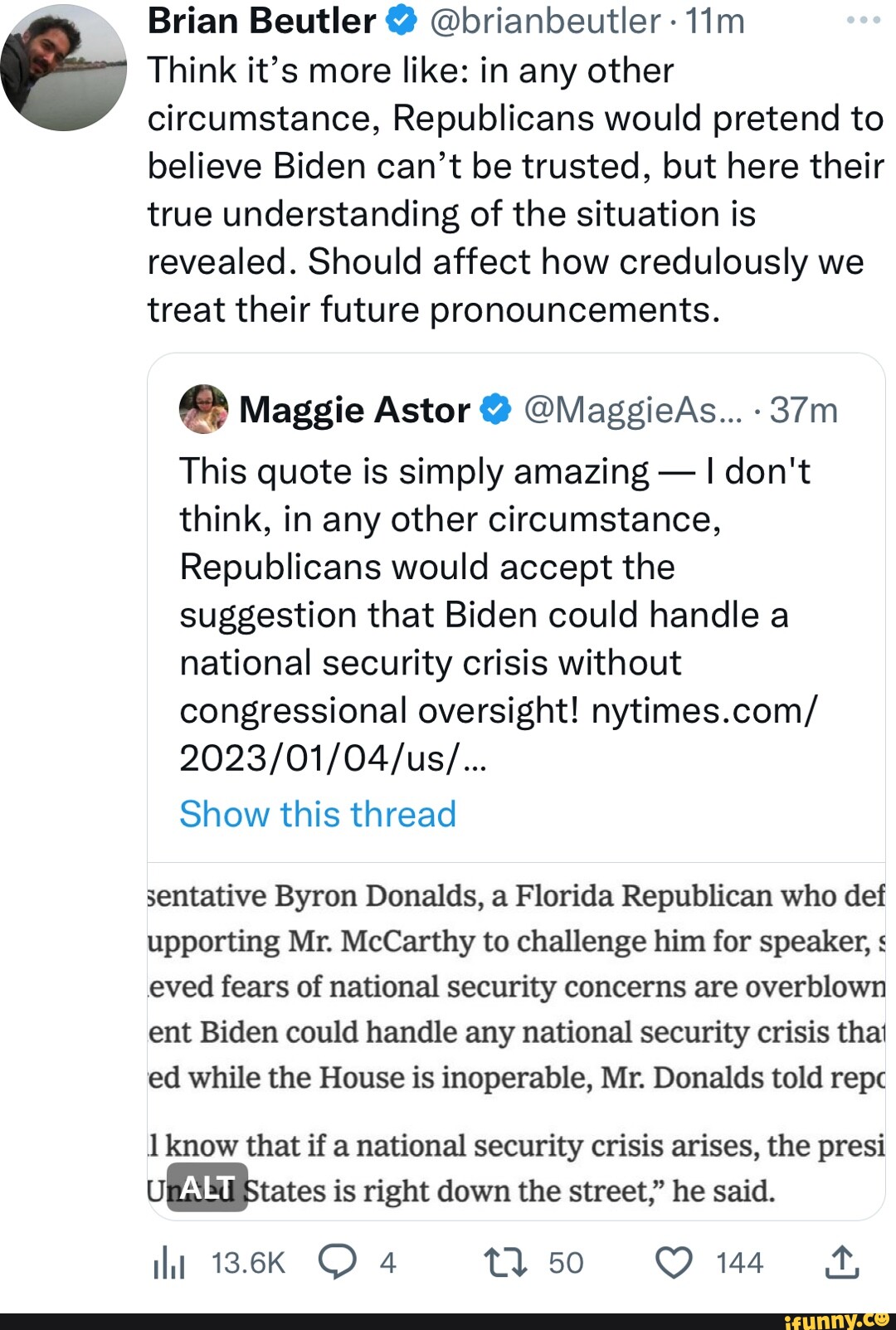Open the nytimes.com article link

click(x=702, y=710)
